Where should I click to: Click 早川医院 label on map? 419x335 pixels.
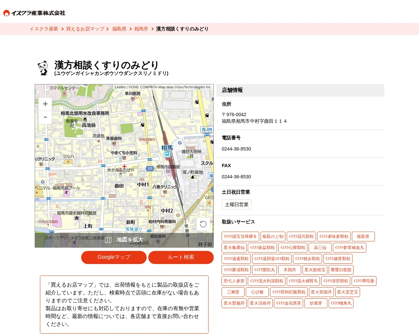click(133, 94)
